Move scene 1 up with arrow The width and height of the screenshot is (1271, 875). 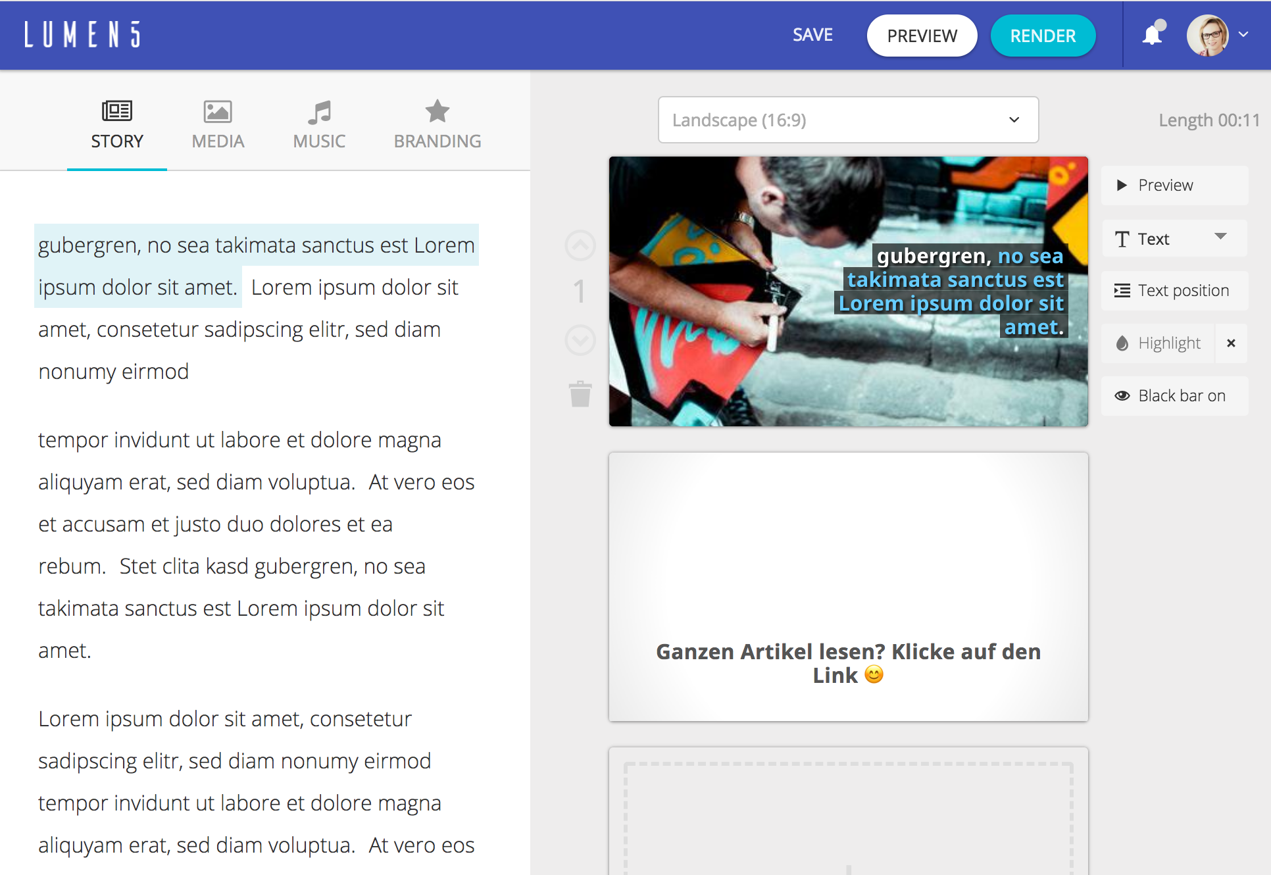click(x=580, y=245)
